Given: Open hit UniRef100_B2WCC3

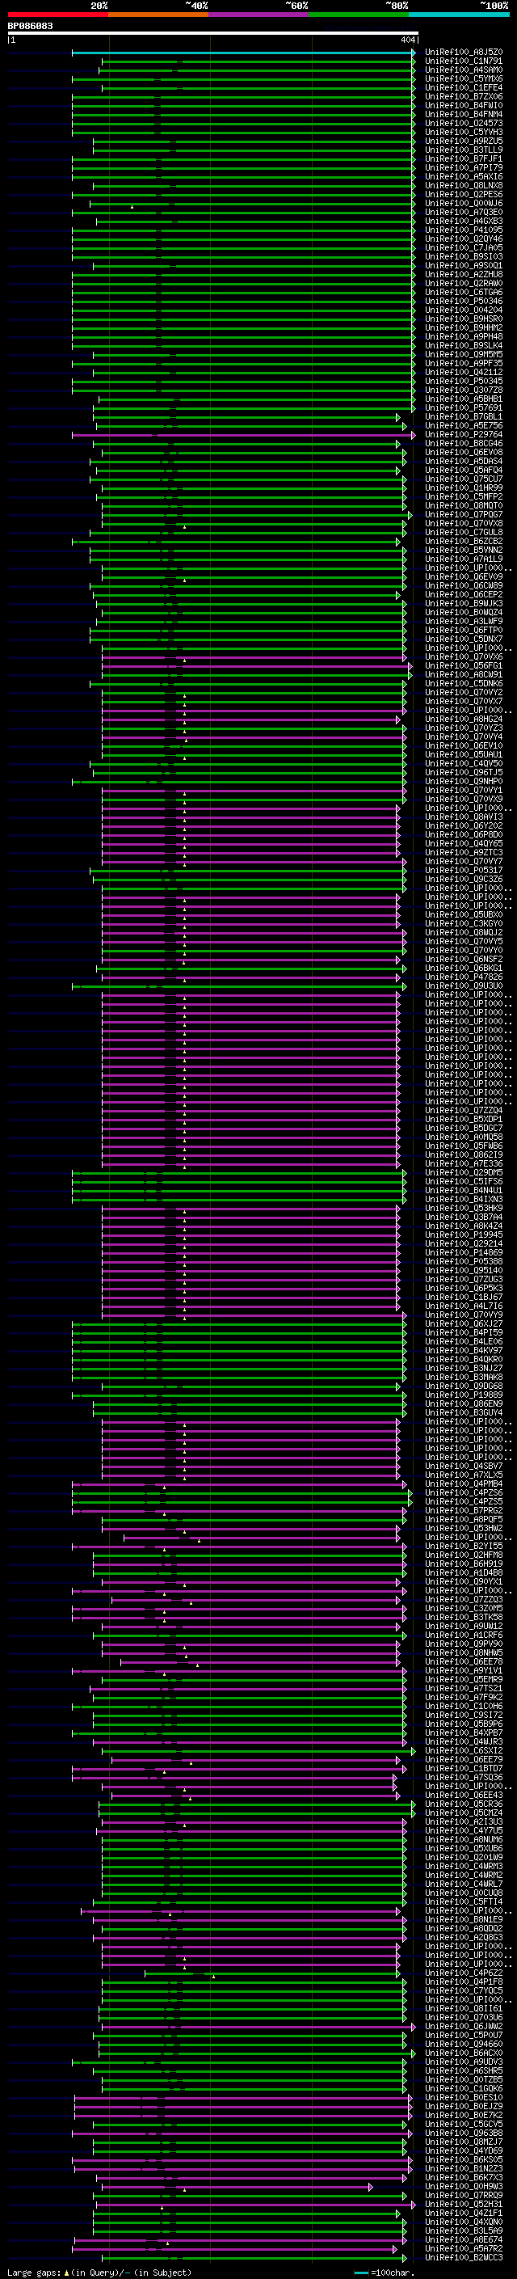Looking at the screenshot, I should coord(464,2257).
